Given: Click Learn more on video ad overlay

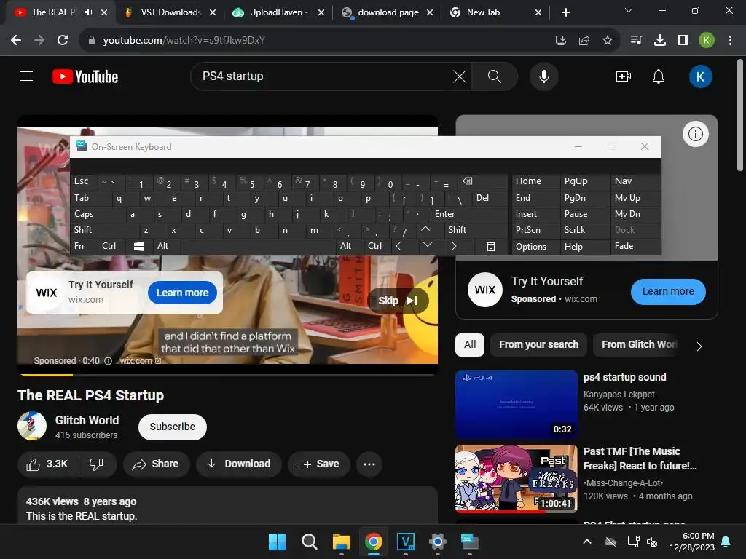Looking at the screenshot, I should click(x=182, y=293).
